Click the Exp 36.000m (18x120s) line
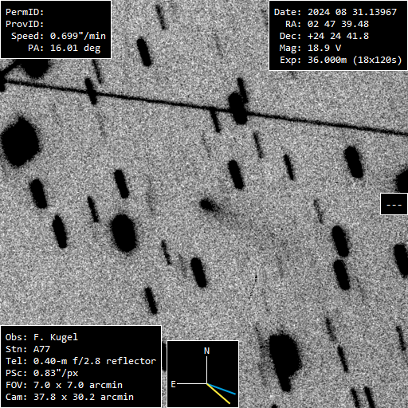 341,60
